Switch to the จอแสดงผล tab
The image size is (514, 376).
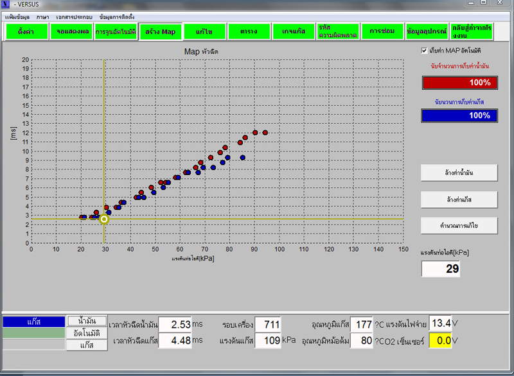click(71, 31)
